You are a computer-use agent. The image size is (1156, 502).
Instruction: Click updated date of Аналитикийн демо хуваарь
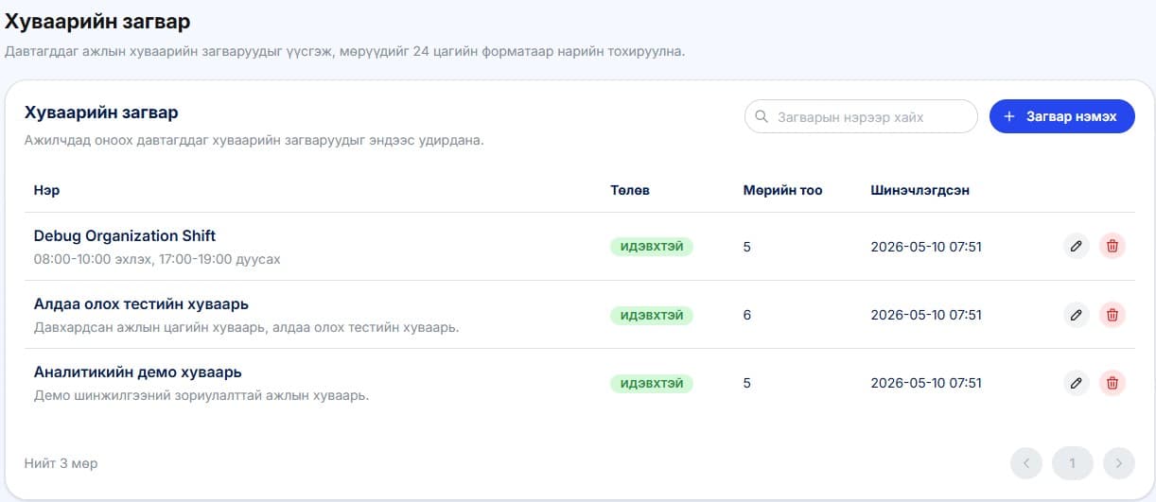point(926,383)
